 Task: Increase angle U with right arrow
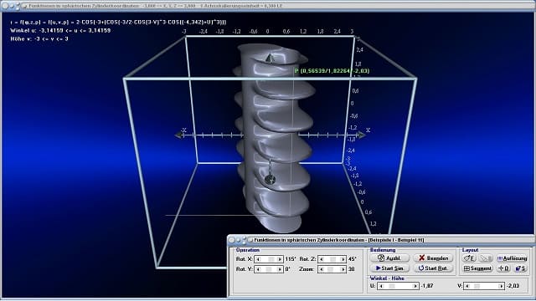tap(415, 286)
